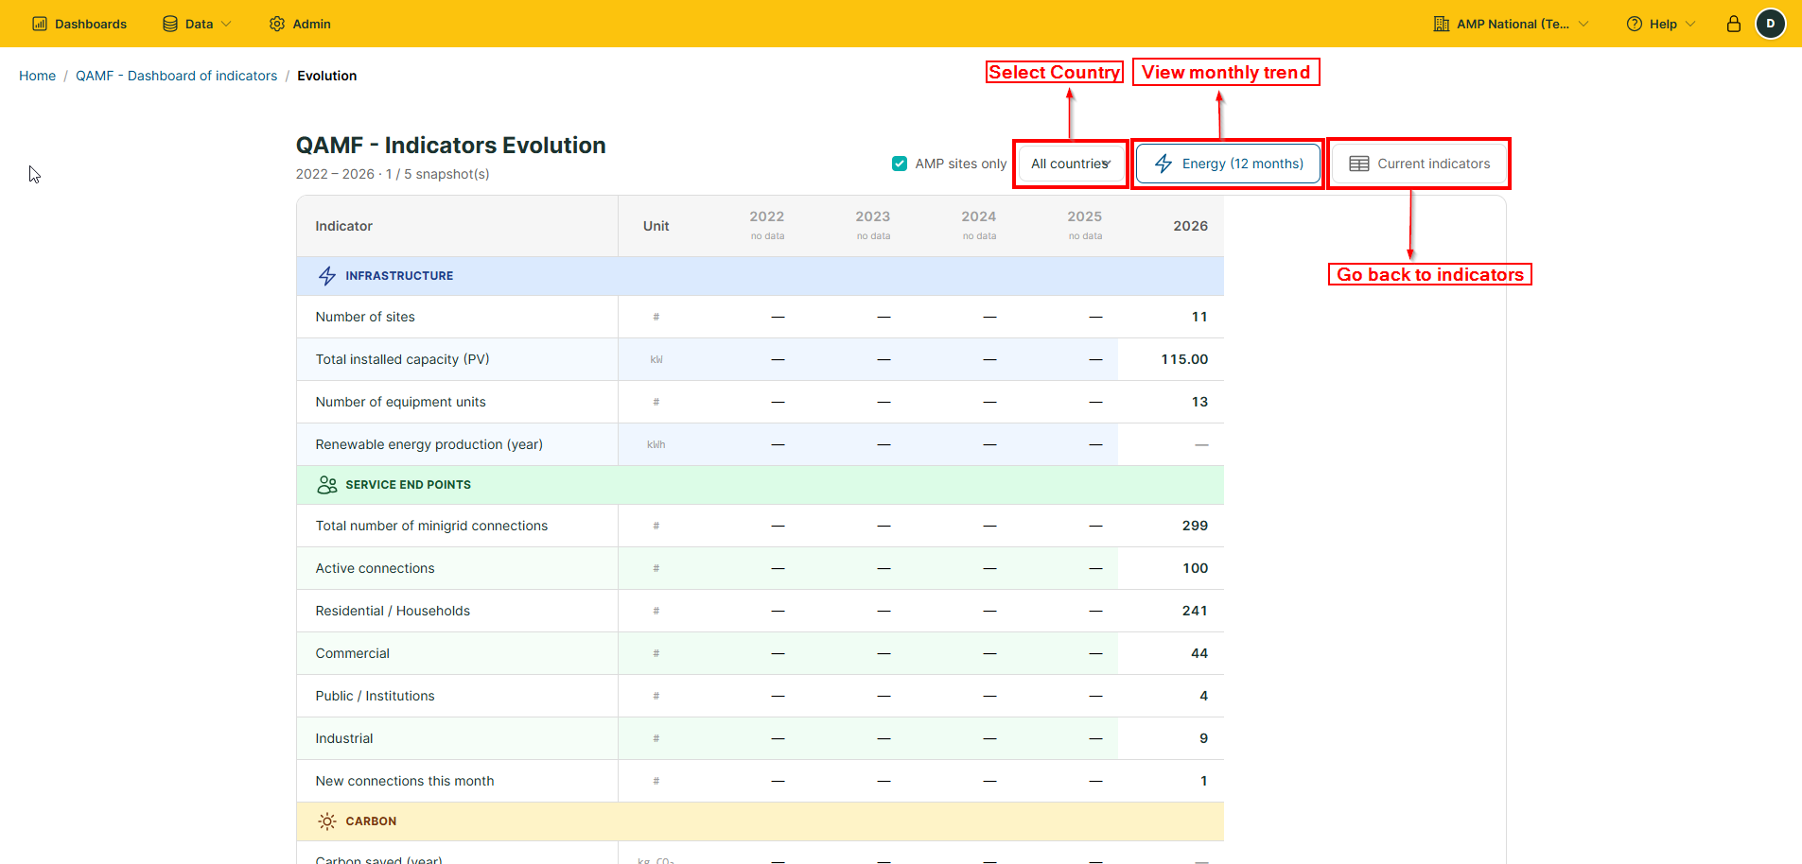1802x864 pixels.
Task: Click the Current indicators button
Action: [1419, 164]
